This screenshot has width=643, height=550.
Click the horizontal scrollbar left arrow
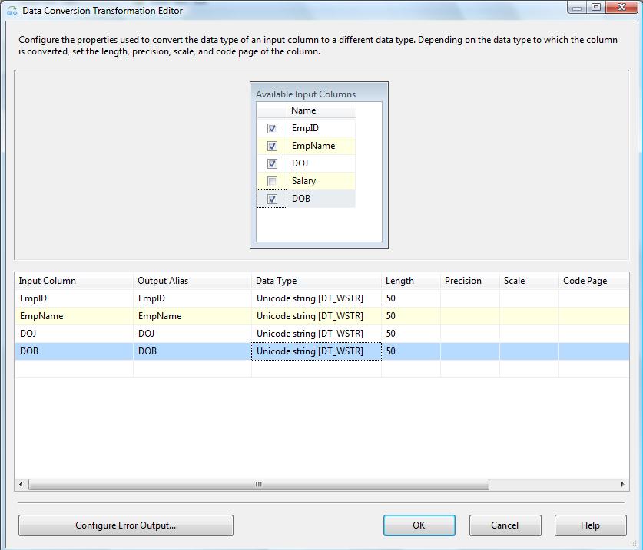tap(21, 485)
